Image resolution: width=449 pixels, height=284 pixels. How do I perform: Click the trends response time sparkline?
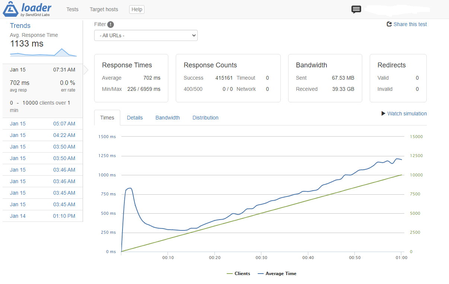coord(43,53)
